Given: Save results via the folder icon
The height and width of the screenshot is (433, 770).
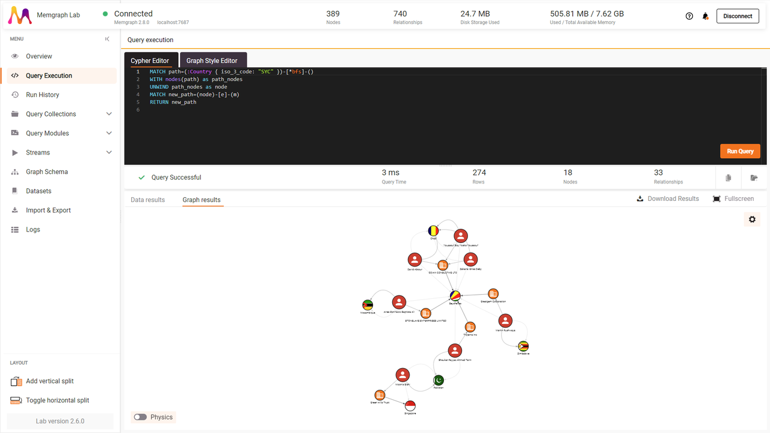Looking at the screenshot, I should 754,177.
